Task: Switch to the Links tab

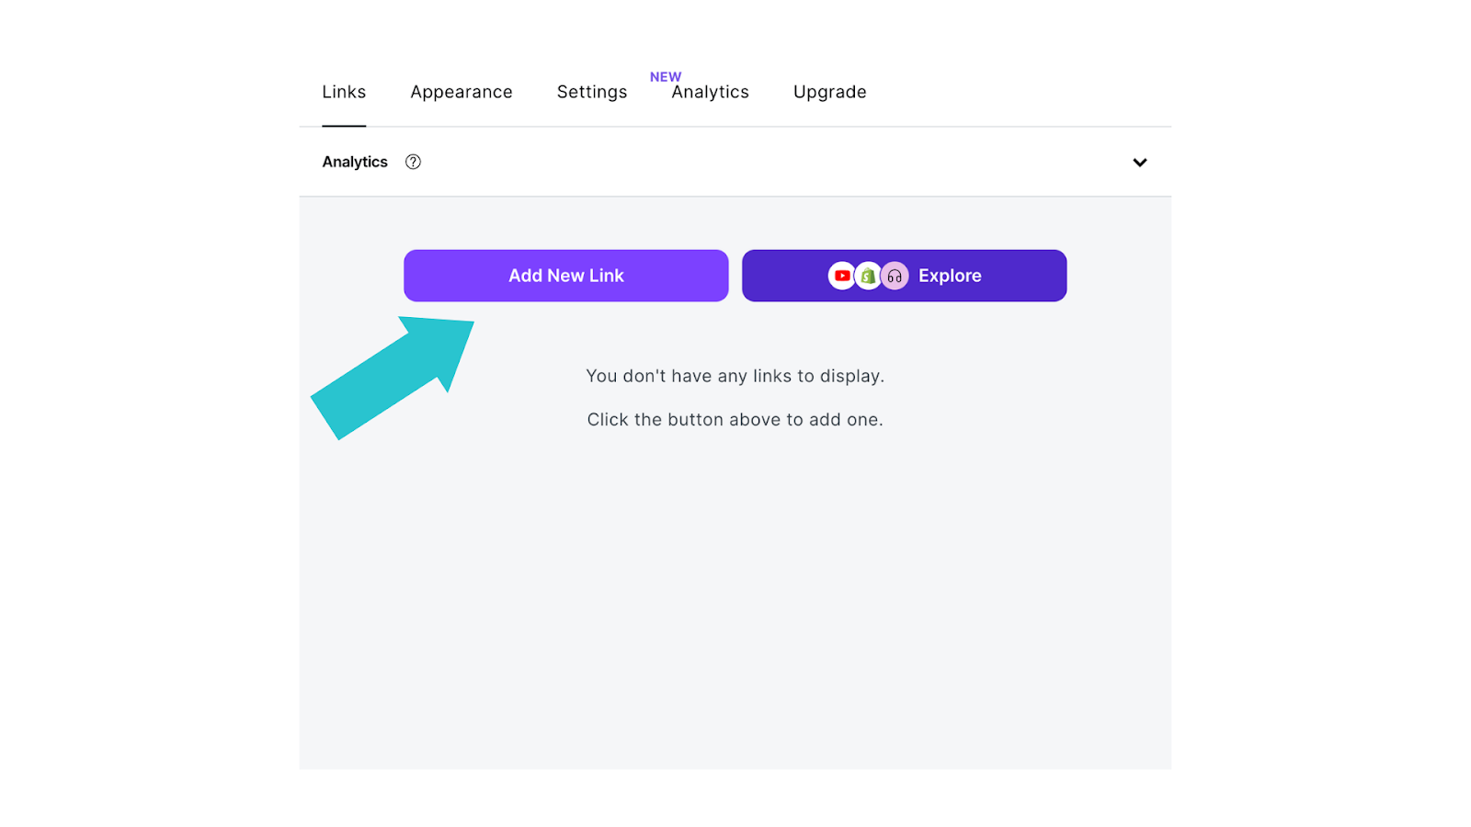Action: coord(344,92)
